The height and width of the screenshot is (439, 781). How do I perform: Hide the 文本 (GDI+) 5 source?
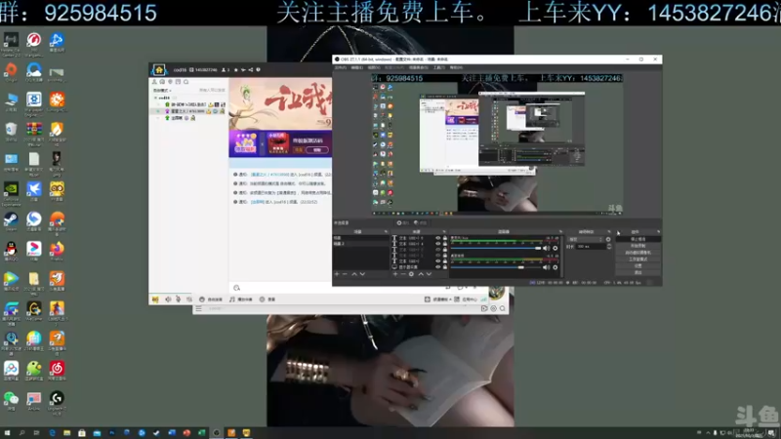[x=437, y=238]
